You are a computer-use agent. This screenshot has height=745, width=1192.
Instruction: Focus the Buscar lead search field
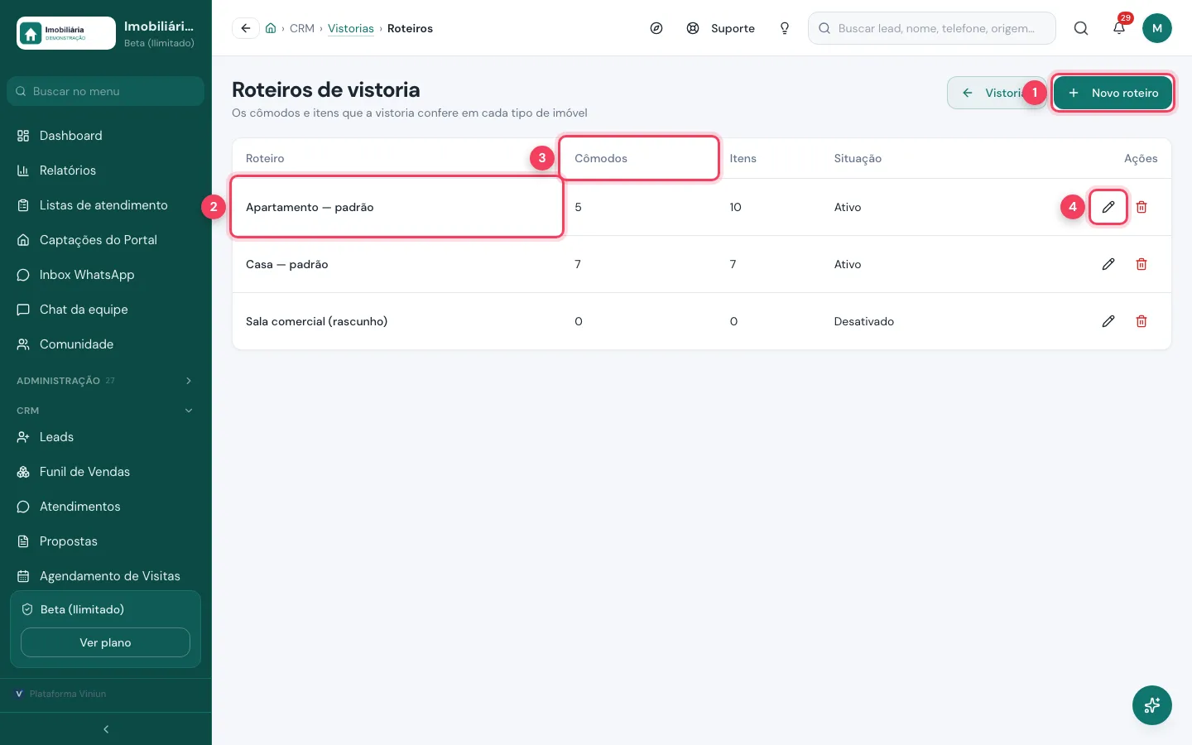point(932,28)
